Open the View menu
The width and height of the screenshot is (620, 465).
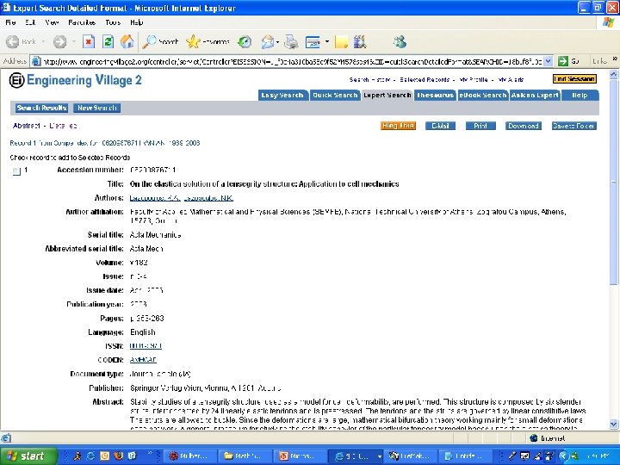tap(52, 22)
